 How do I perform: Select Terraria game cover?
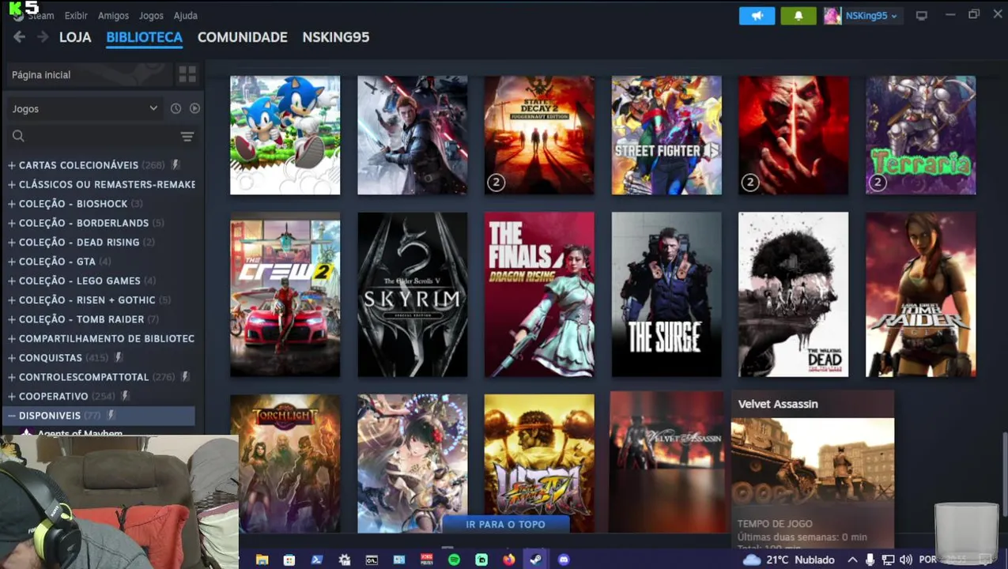point(921,135)
